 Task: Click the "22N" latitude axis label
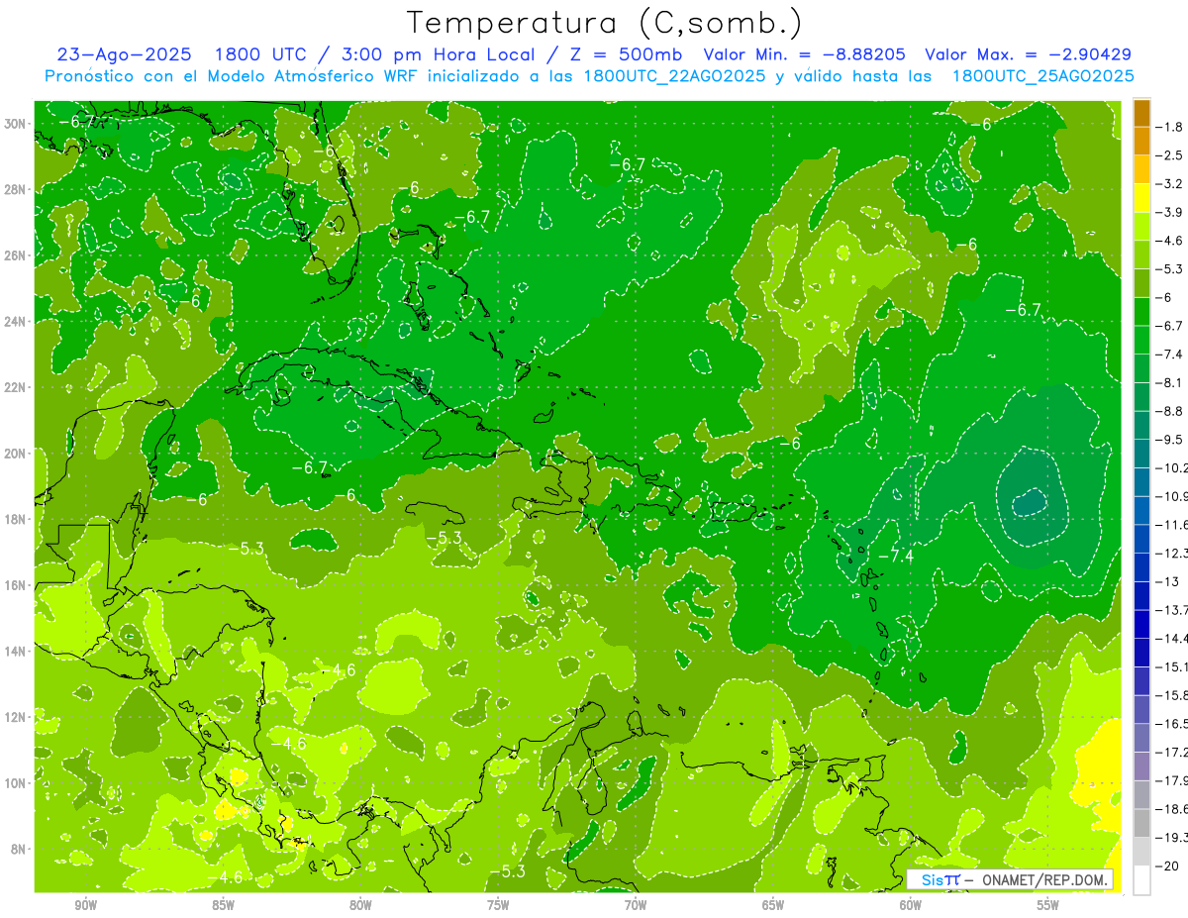15,387
